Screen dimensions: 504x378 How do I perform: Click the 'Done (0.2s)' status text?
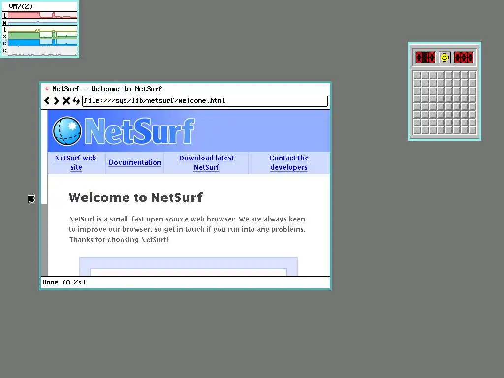tap(64, 282)
